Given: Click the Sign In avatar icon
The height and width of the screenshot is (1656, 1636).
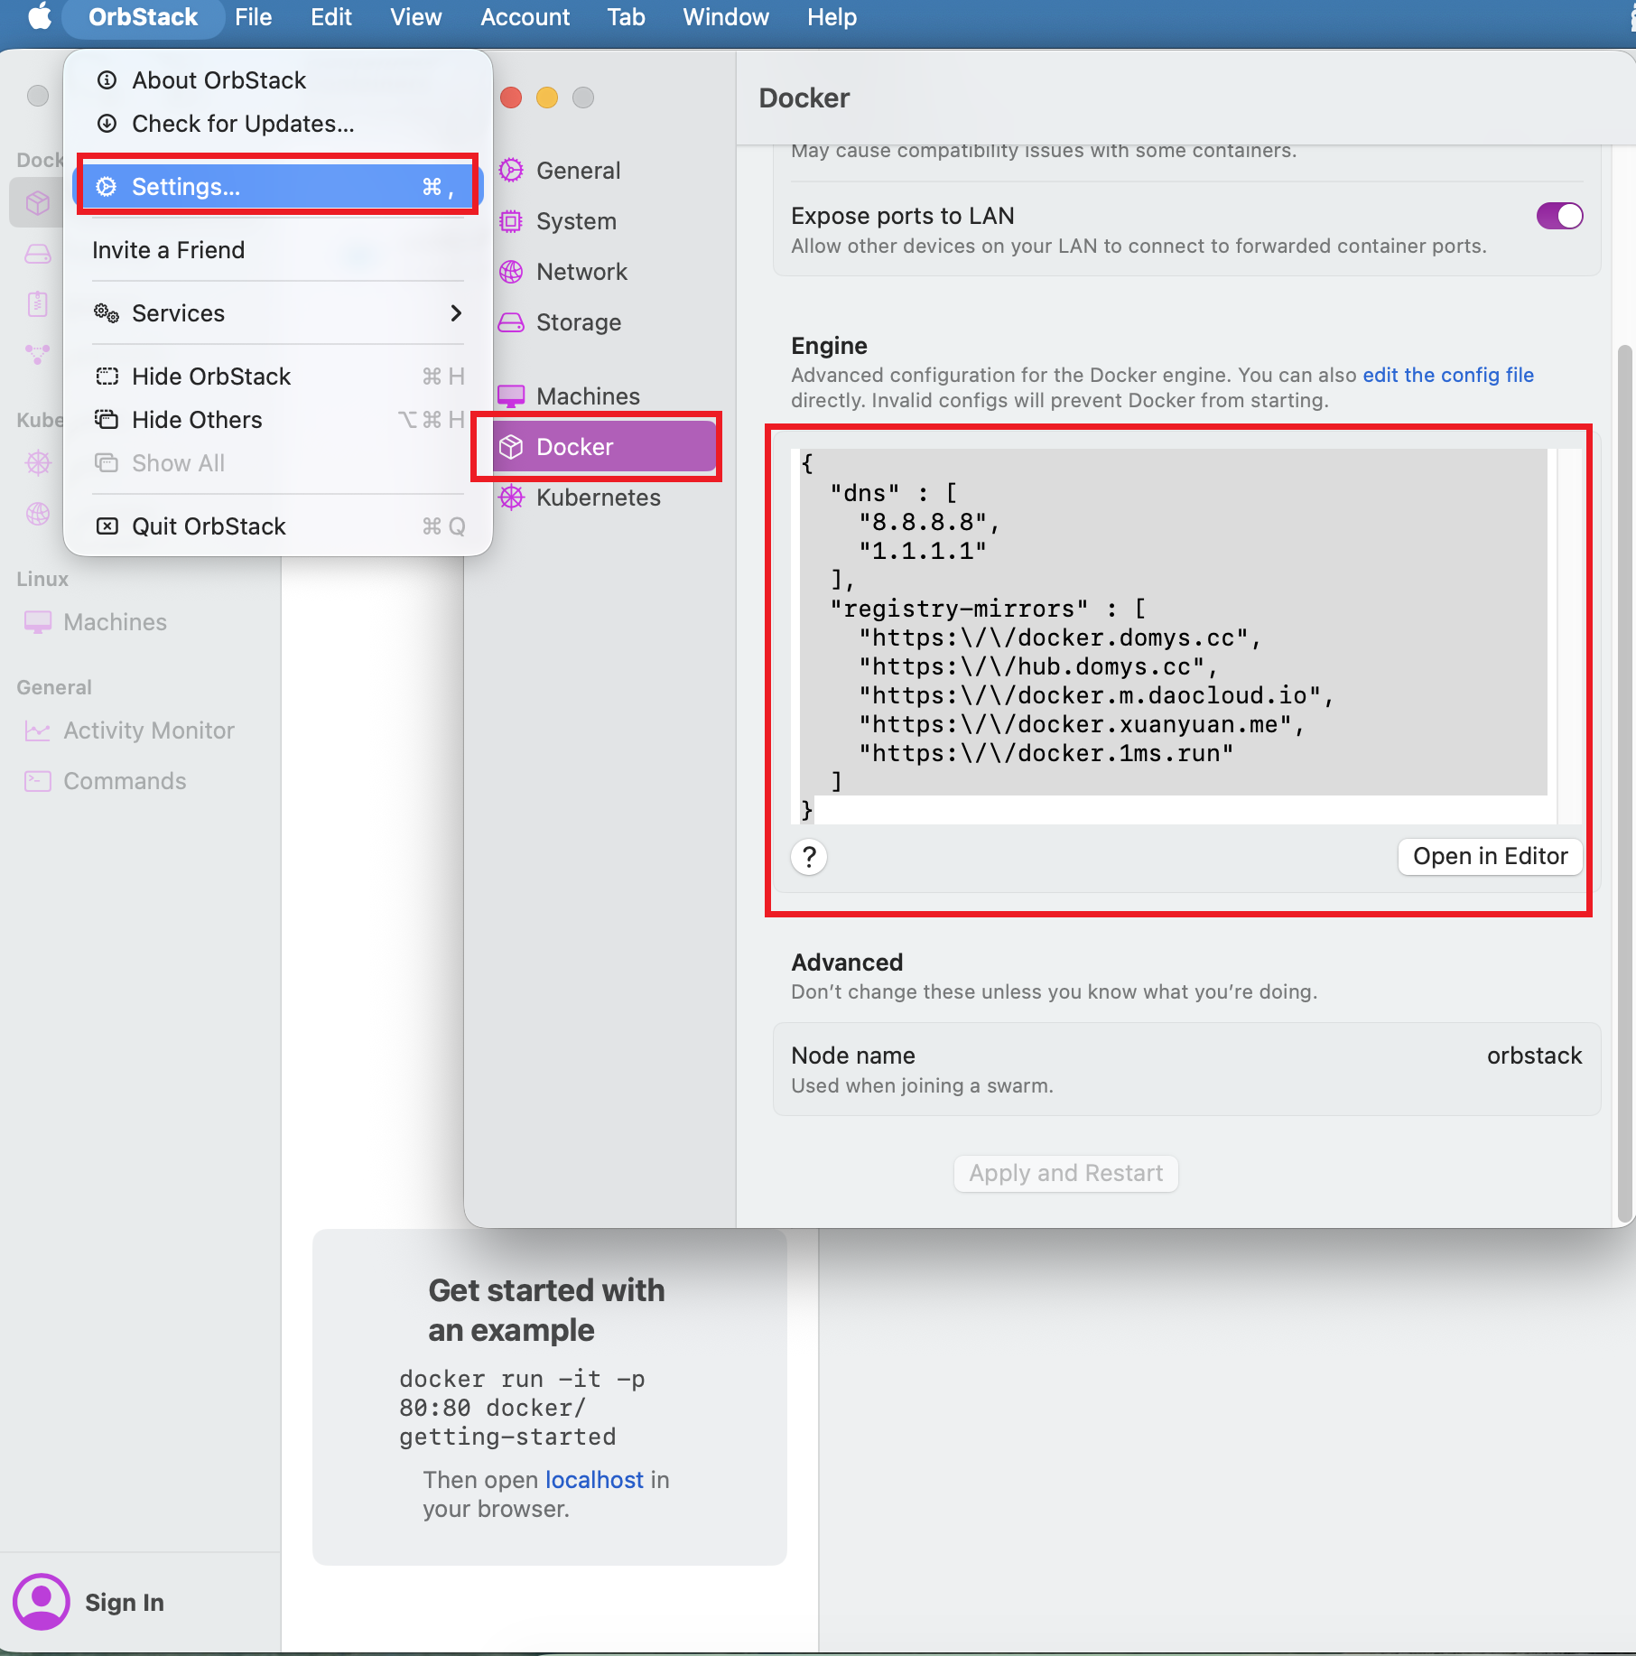Looking at the screenshot, I should point(41,1602).
